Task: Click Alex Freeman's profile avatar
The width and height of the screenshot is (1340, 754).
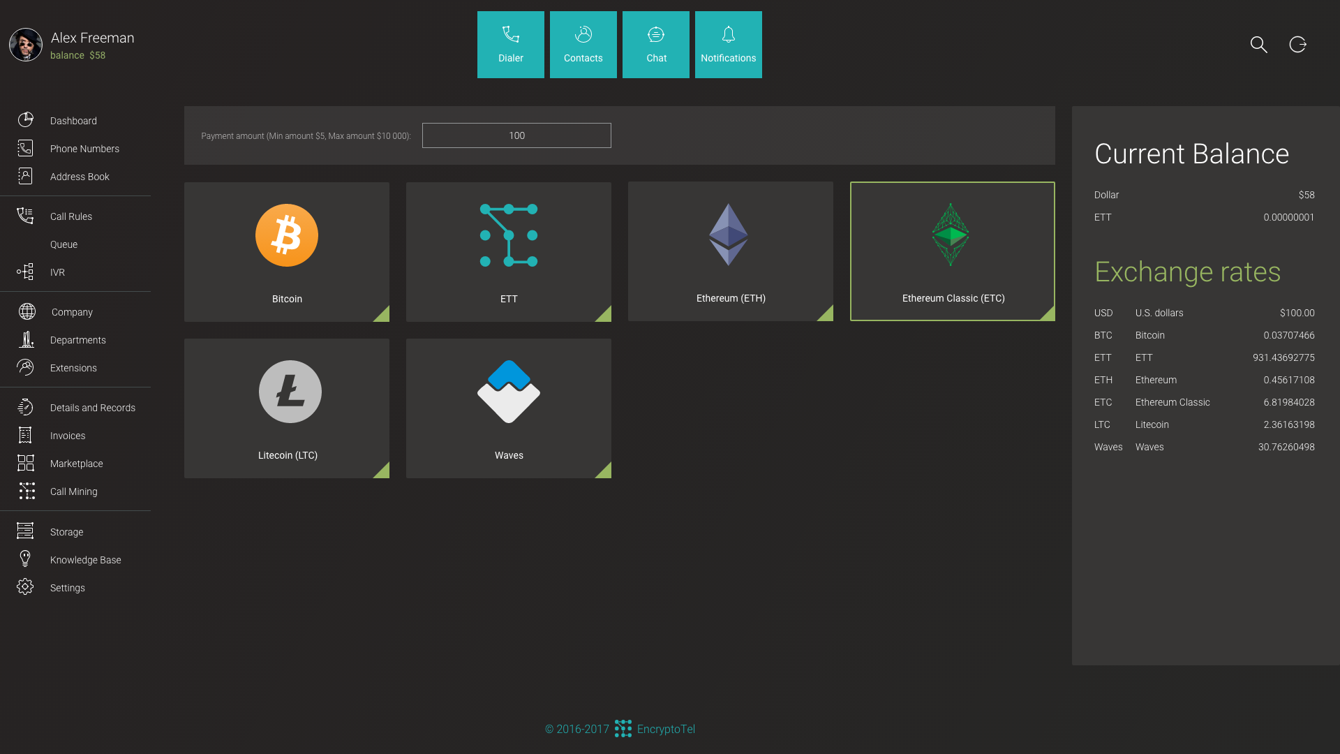Action: pyautogui.click(x=26, y=45)
